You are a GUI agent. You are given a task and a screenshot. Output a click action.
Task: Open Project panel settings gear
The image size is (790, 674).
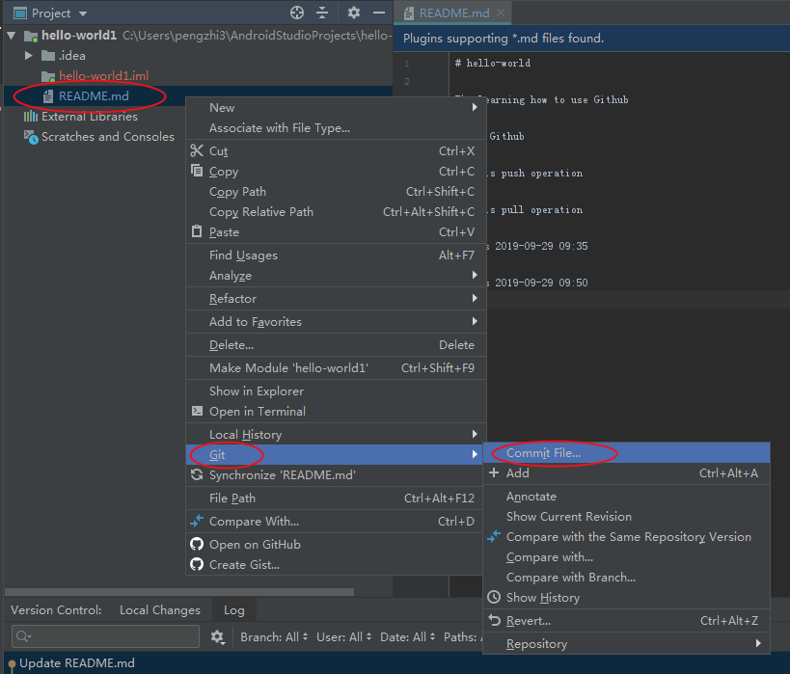pyautogui.click(x=354, y=13)
